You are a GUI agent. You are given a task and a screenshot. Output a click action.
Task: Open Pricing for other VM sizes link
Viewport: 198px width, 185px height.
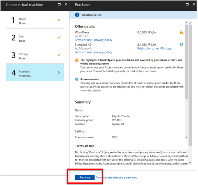[154, 49]
